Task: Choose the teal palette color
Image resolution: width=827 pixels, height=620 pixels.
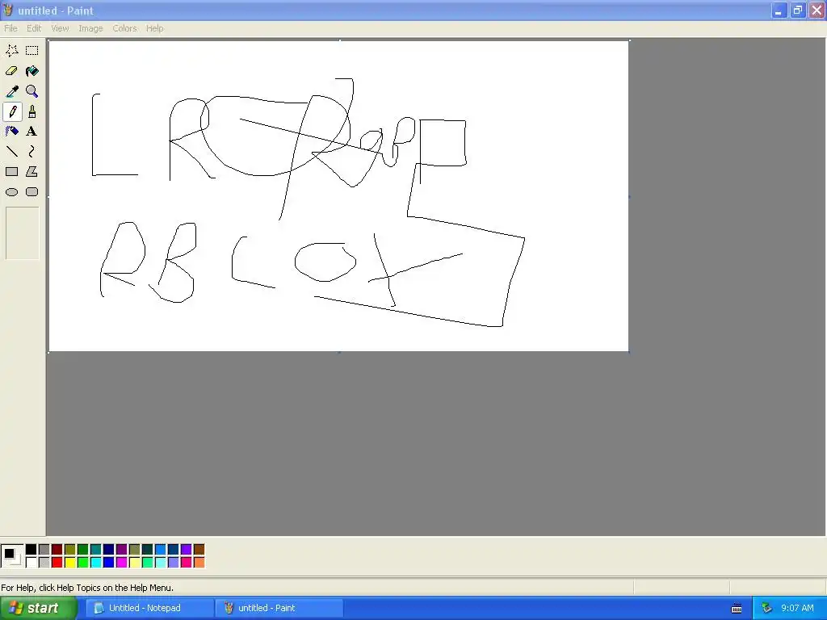Action: (x=95, y=550)
